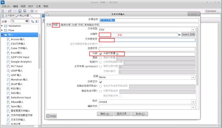Toggle 输出包含行数? checkbox
The width and height of the screenshot is (222, 128).
[x=100, y=91]
